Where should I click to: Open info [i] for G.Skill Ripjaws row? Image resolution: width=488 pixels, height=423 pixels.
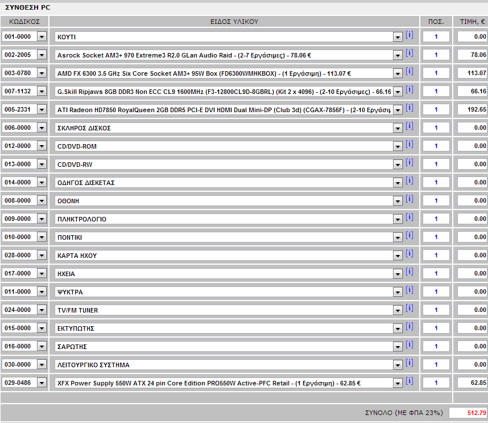410,90
